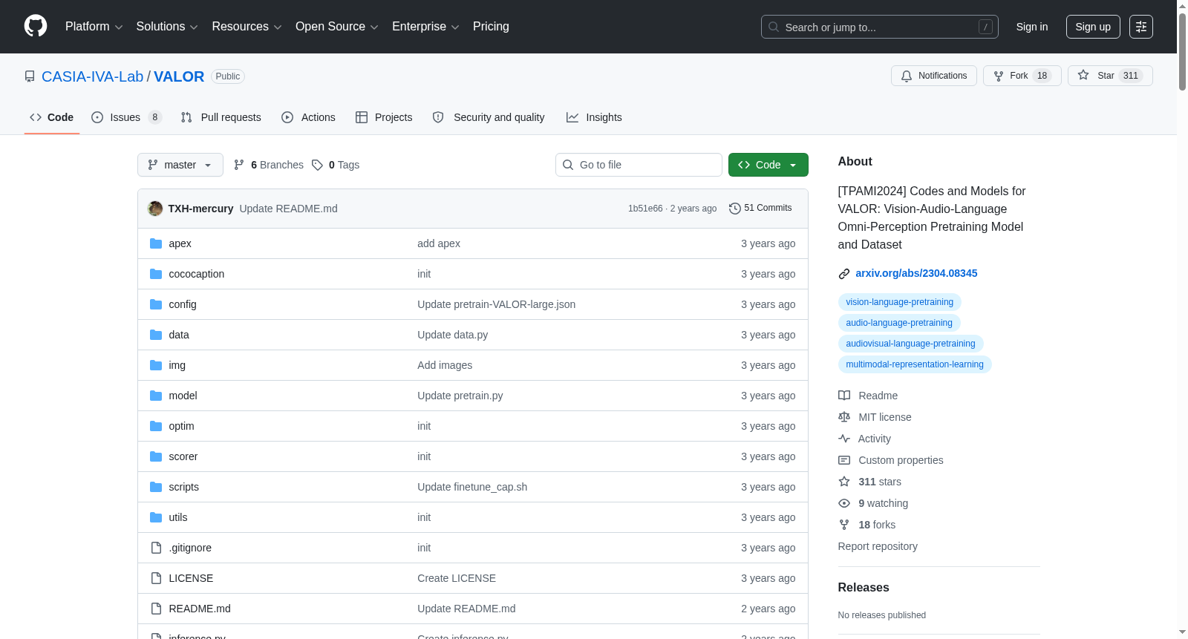This screenshot has width=1188, height=639.
Task: Click the model folder icon
Action: 156,396
